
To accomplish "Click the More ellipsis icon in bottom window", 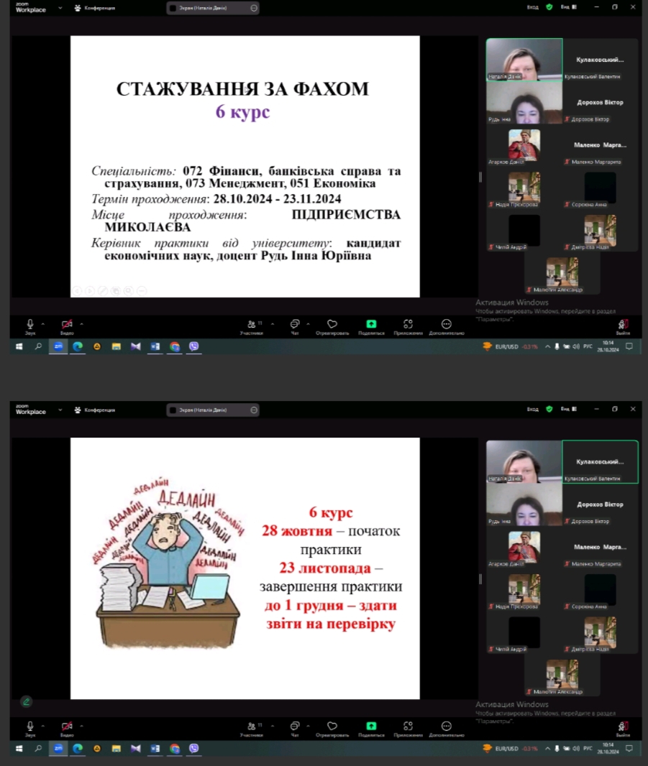I will (x=446, y=727).
